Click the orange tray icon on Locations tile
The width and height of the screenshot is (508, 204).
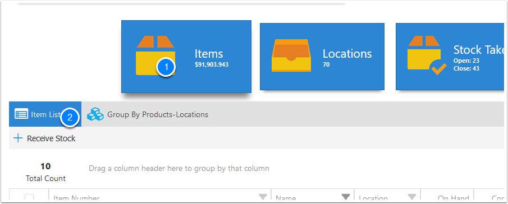pyautogui.click(x=291, y=55)
